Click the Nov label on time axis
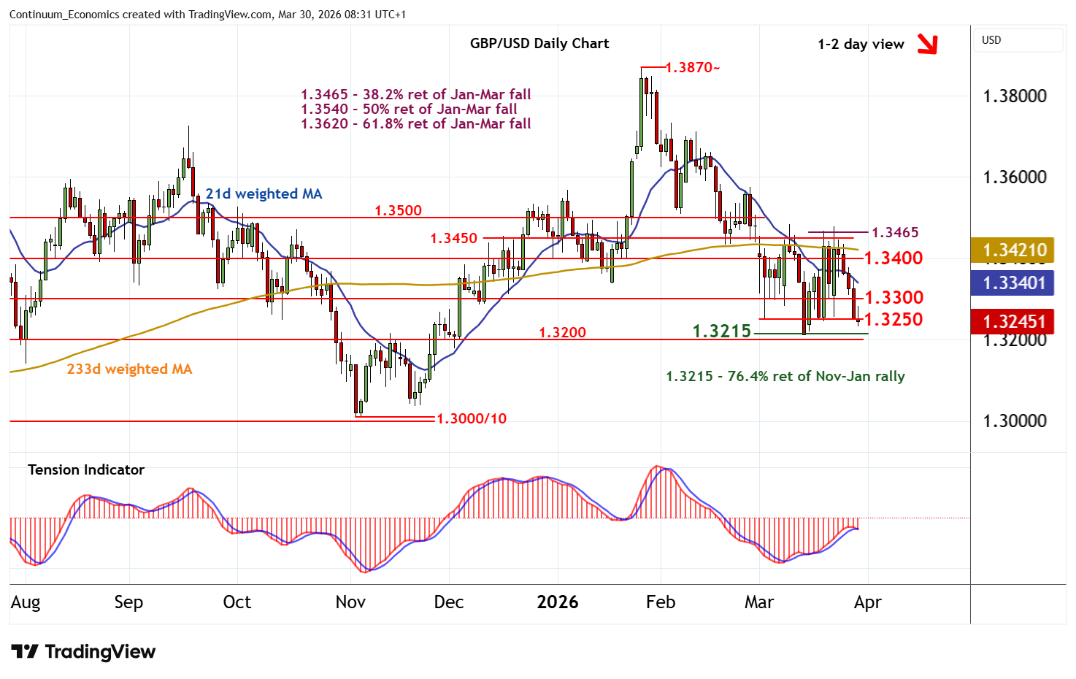This screenshot has width=1076, height=679. point(350,602)
